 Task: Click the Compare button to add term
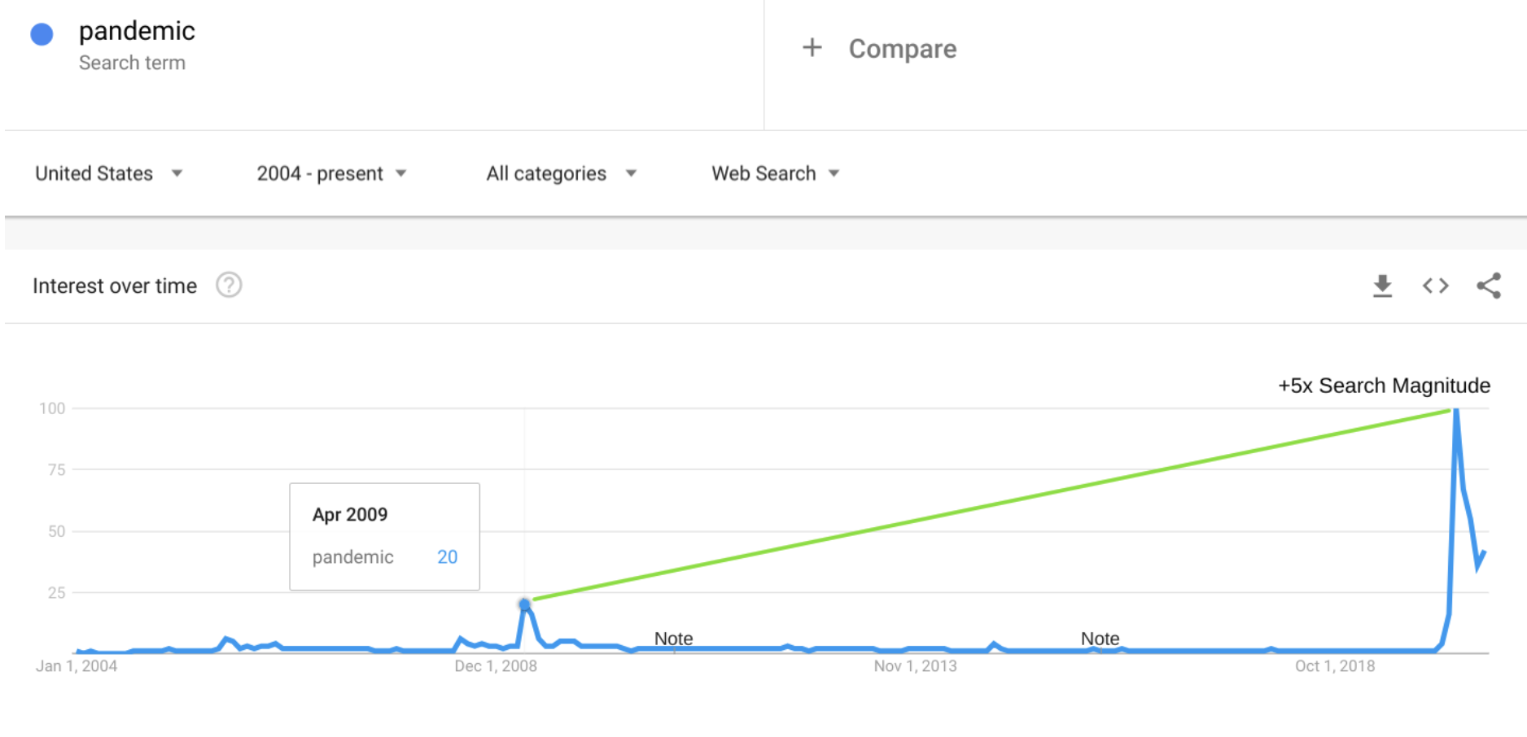pyautogui.click(x=902, y=49)
